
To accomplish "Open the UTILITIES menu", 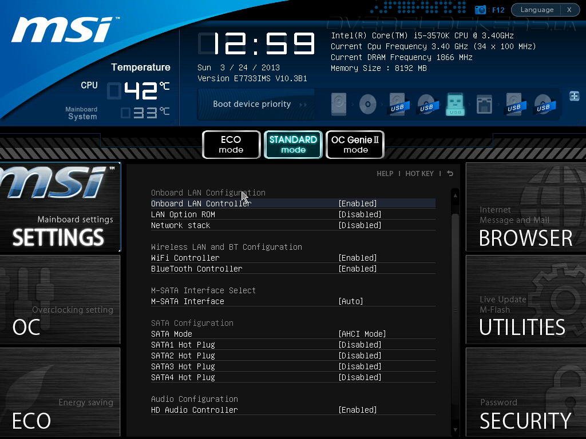I will point(526,300).
